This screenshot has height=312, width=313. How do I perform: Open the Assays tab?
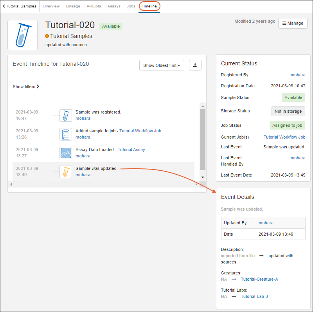[114, 6]
